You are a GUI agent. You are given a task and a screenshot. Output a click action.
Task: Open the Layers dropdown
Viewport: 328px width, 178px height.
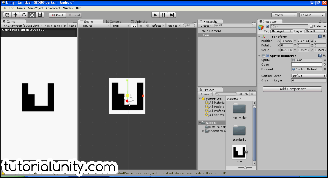(283, 15)
